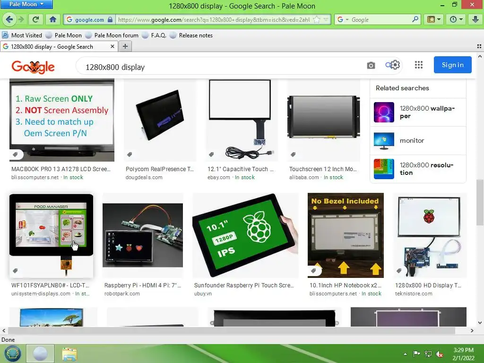Open the Windows Start orb
The height and width of the screenshot is (363, 484).
(x=12, y=354)
